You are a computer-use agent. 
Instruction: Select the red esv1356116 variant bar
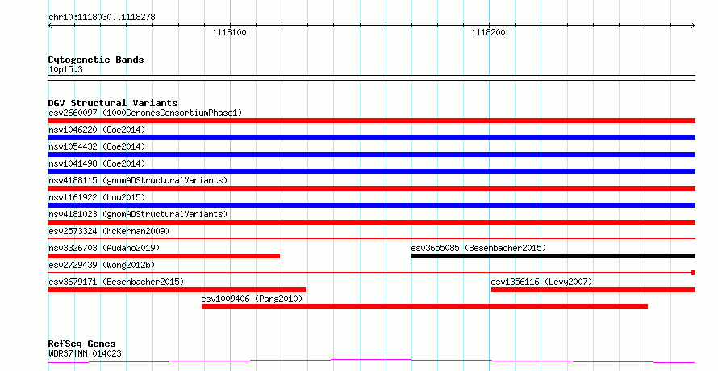point(593,290)
